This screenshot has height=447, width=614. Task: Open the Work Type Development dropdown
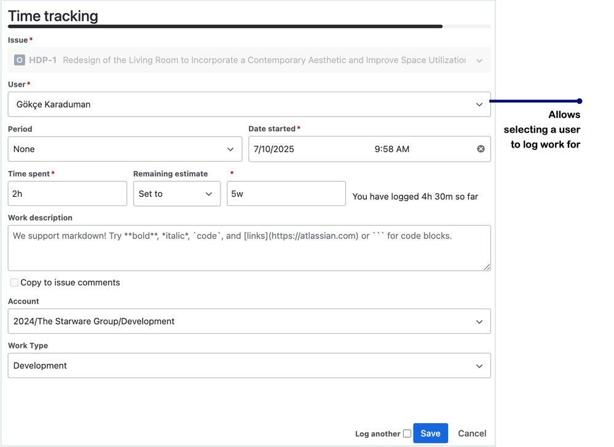click(249, 365)
